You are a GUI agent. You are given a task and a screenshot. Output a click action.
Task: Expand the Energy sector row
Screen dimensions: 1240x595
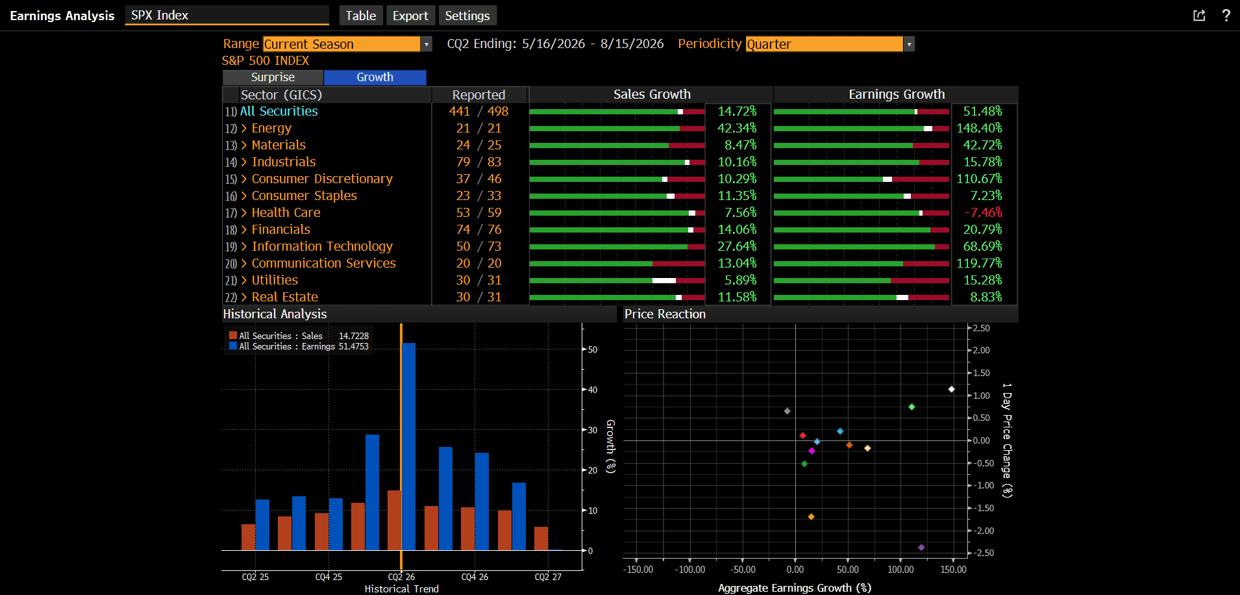244,129
